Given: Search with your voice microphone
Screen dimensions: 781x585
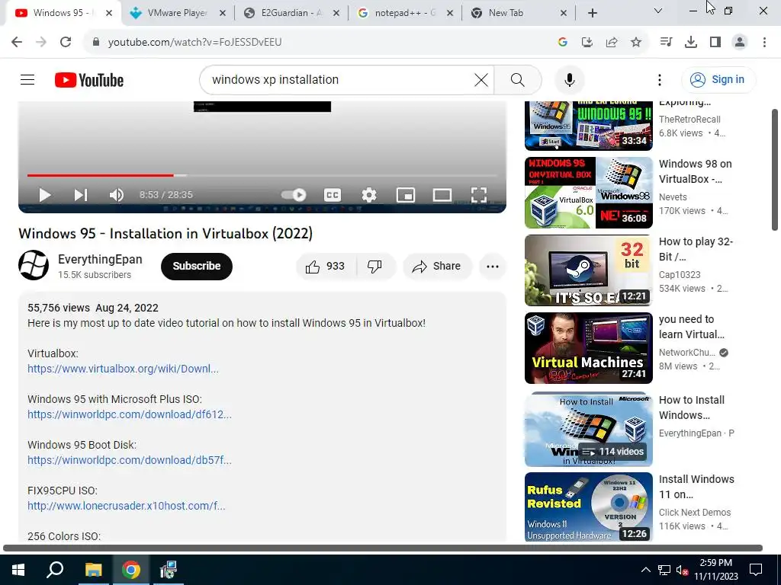Looking at the screenshot, I should click(x=569, y=79).
